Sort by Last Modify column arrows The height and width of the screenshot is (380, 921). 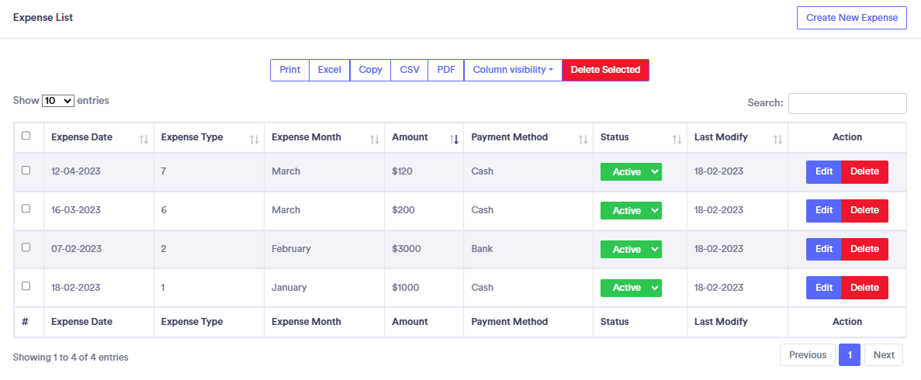tap(777, 139)
